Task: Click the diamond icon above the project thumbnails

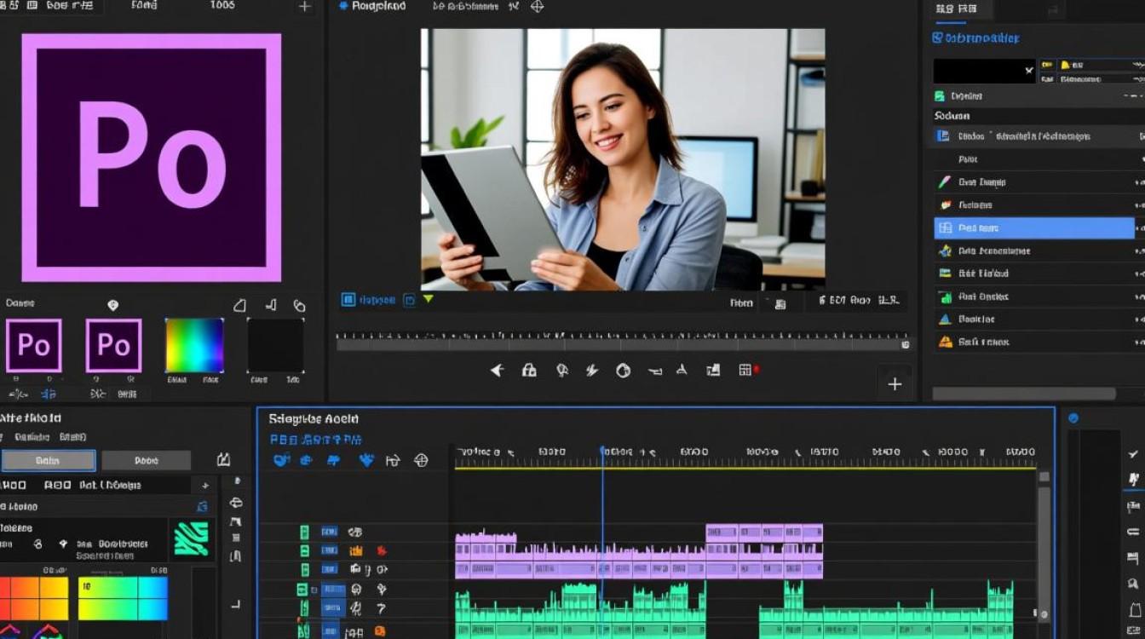Action: click(112, 305)
